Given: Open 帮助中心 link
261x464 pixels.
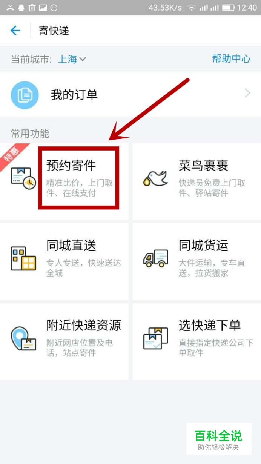Looking at the screenshot, I should (x=231, y=58).
